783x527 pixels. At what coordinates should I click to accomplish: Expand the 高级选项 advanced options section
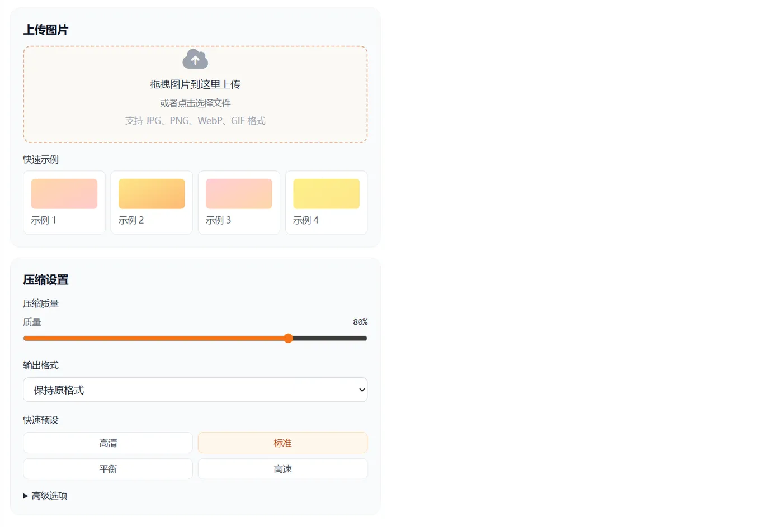(x=50, y=495)
